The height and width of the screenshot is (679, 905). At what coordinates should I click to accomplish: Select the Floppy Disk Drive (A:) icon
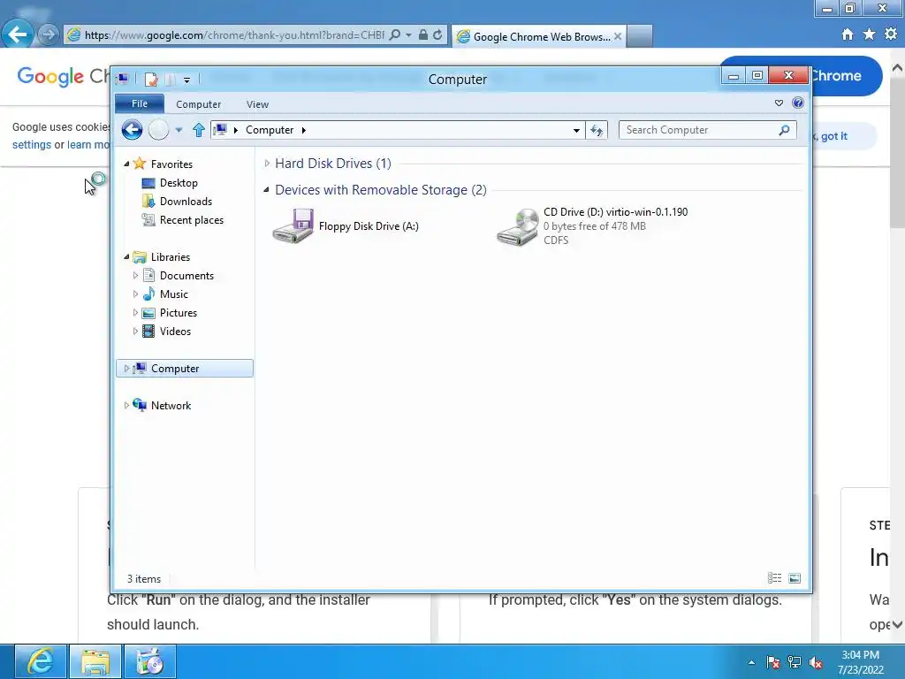293,225
